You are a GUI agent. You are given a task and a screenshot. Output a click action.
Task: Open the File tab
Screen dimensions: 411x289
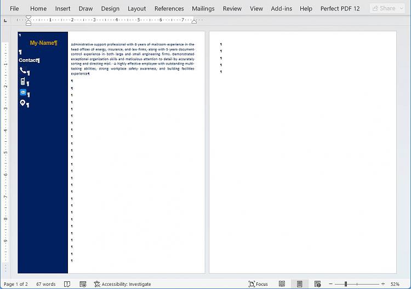14,9
